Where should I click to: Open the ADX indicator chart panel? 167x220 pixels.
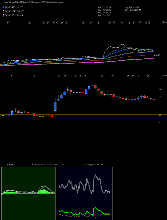pos(86,193)
